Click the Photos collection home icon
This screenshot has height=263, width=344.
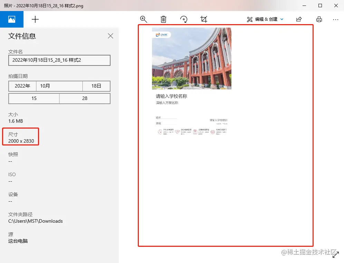pos(12,19)
